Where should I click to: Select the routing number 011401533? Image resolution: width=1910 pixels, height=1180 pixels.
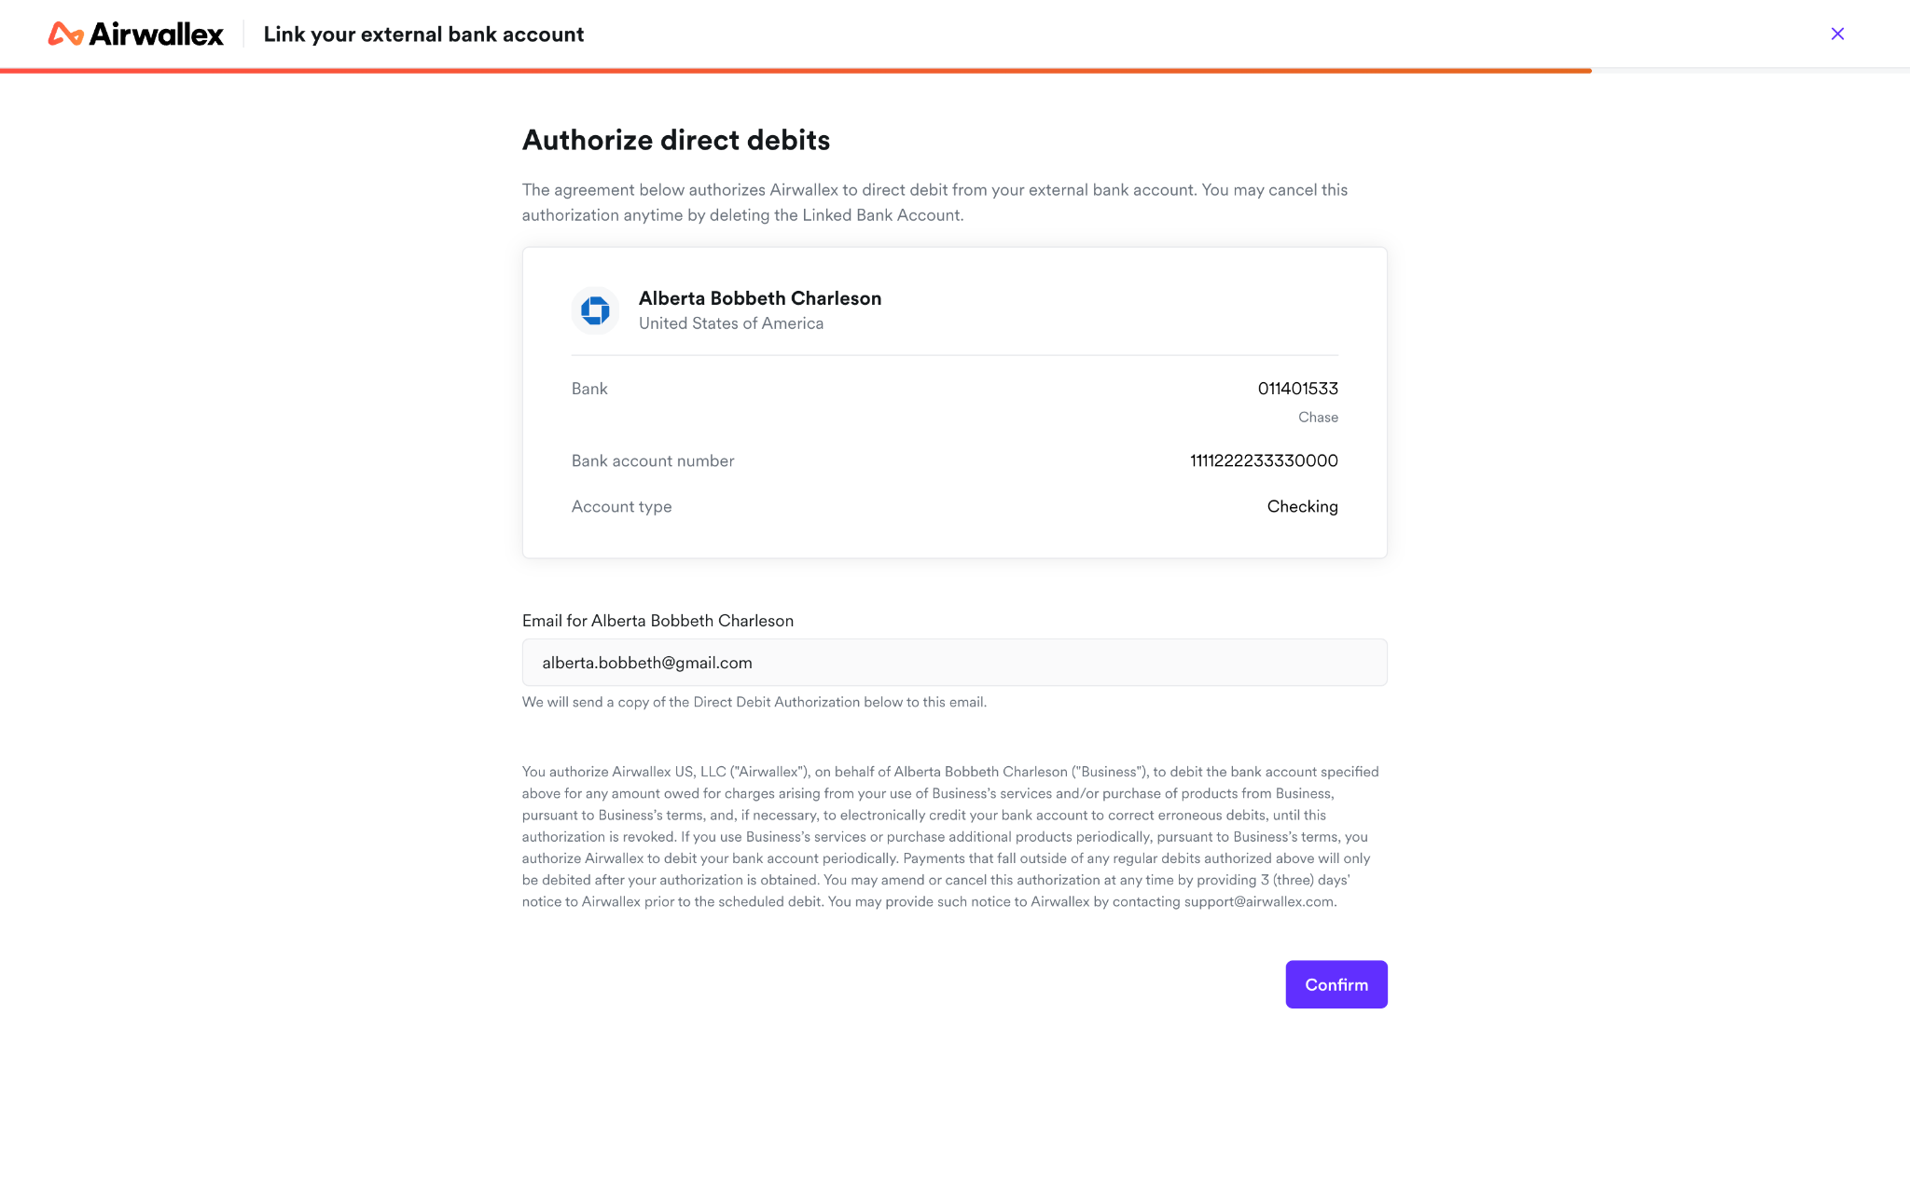[1297, 389]
